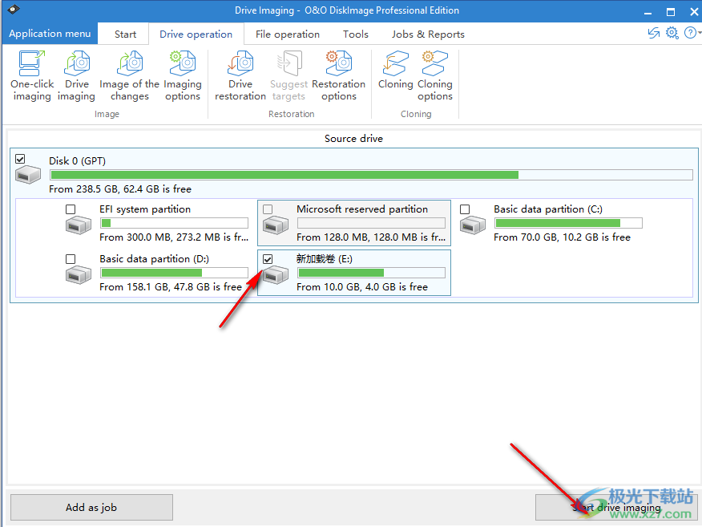Screen dimensions: 702x527
Task: Click the 'Disk 0 (GPT)' label
Action: (x=77, y=161)
